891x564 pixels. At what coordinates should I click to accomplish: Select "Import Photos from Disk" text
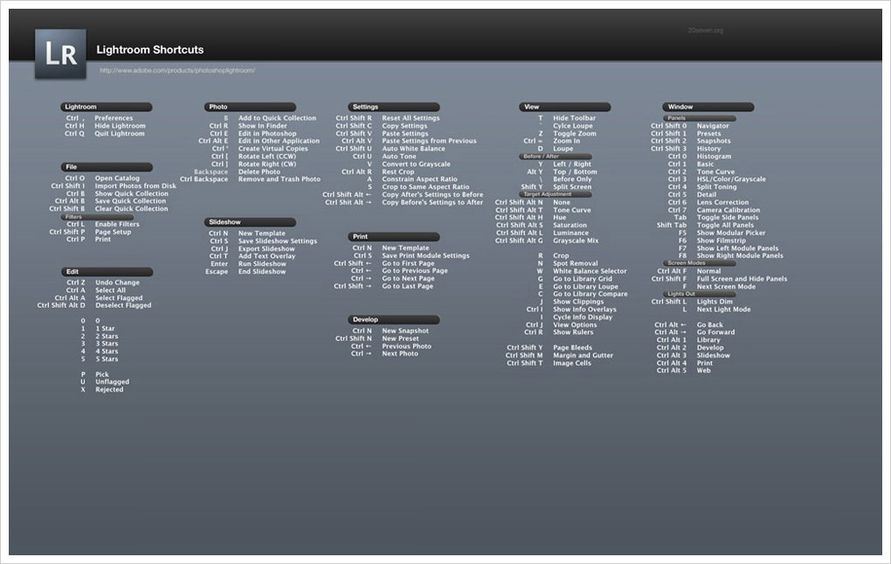pos(135,186)
